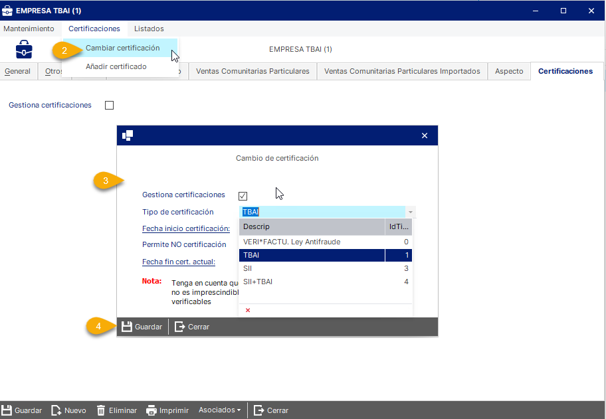Click the Cambio de certificación heading
Viewport: 606px width, 419px height.
click(x=277, y=158)
